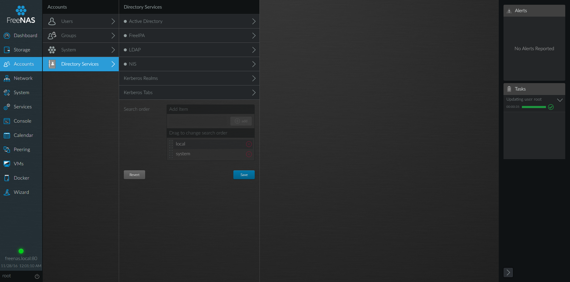Remove 'system' from the search order list
This screenshot has width=570, height=282.
[249, 154]
